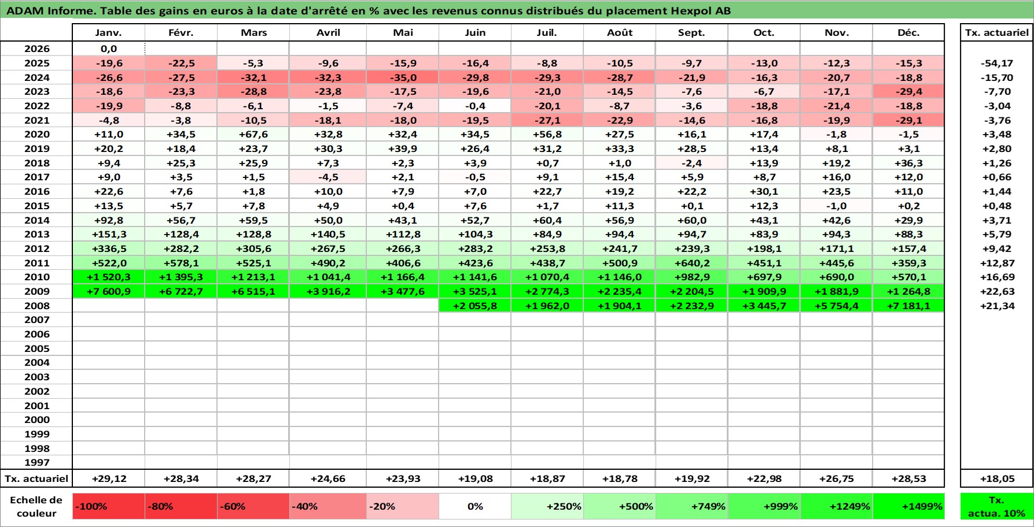Click the Tx. actuariel column header
The width and height of the screenshot is (1034, 527).
(997, 32)
